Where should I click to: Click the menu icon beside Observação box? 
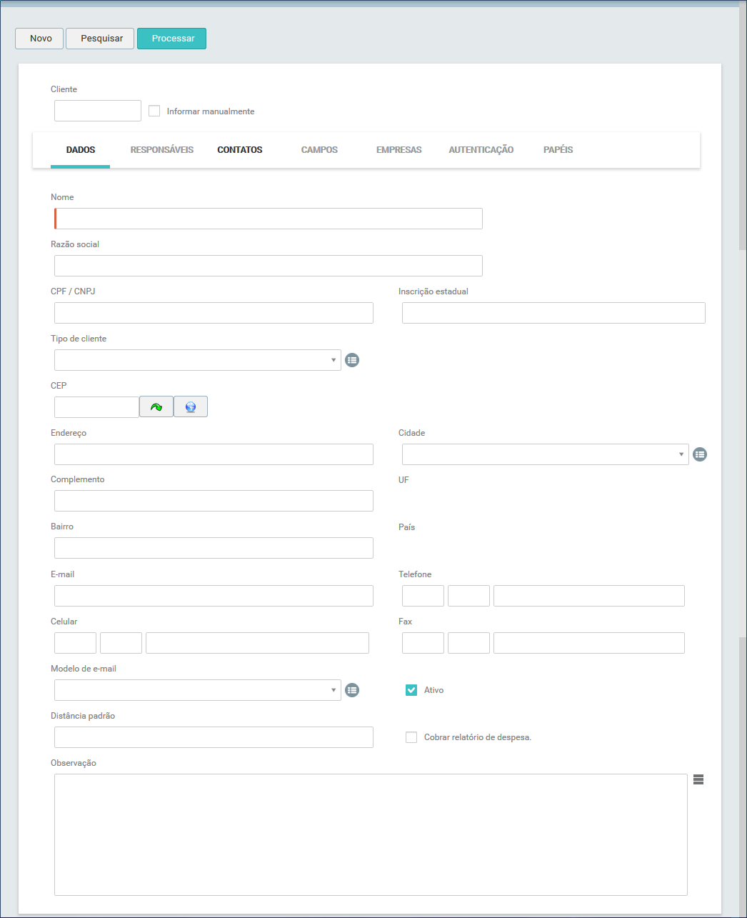click(698, 780)
